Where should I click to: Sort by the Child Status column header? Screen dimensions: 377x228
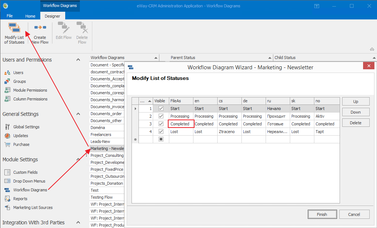(x=325, y=58)
